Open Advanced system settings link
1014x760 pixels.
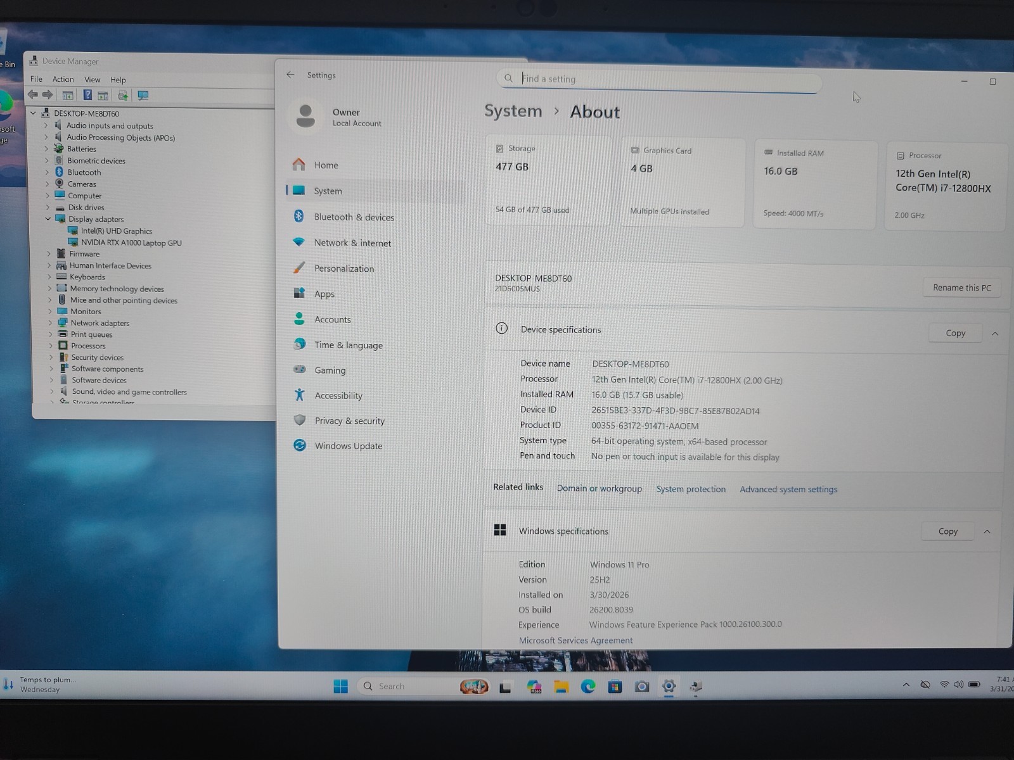click(x=788, y=489)
